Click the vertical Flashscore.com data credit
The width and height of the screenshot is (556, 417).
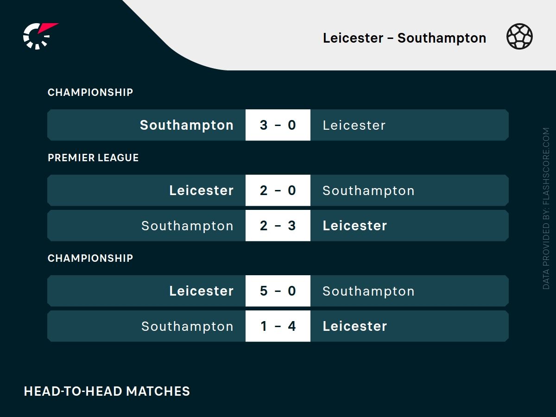pyautogui.click(x=546, y=208)
